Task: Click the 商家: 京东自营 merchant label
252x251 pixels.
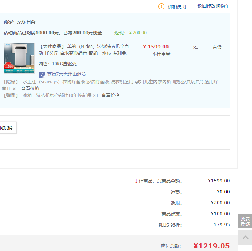Action: (x=20, y=22)
